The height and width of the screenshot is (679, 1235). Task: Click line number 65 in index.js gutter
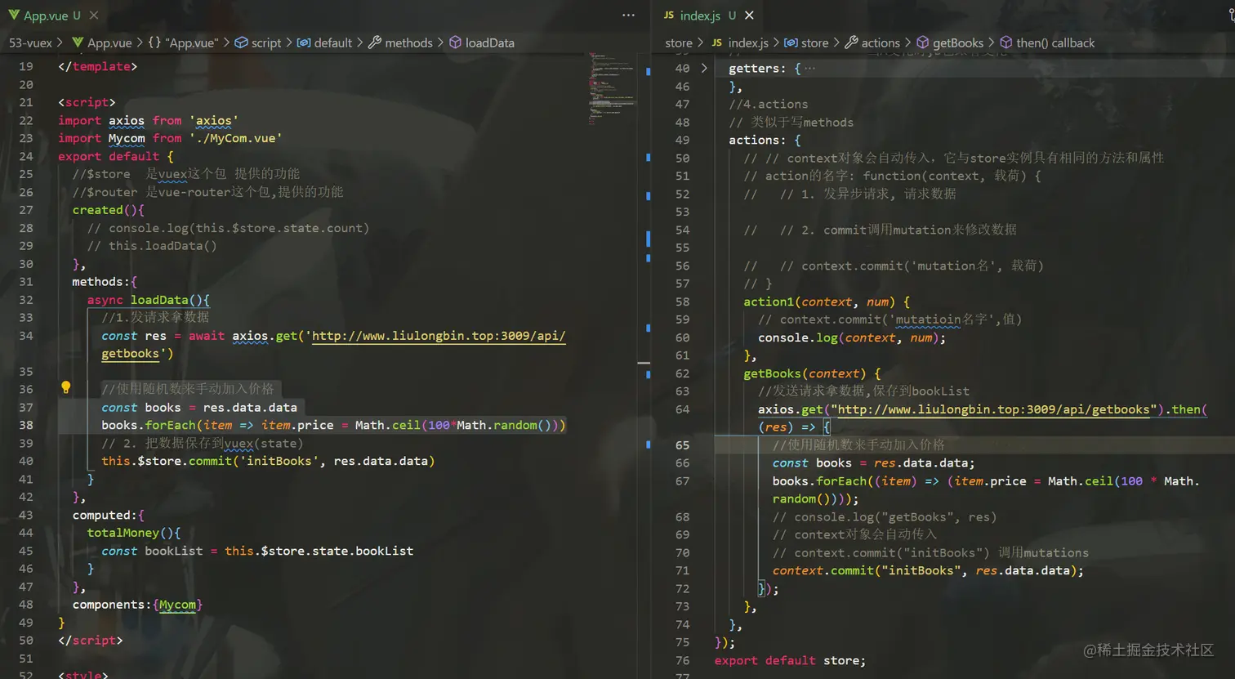tap(682, 445)
